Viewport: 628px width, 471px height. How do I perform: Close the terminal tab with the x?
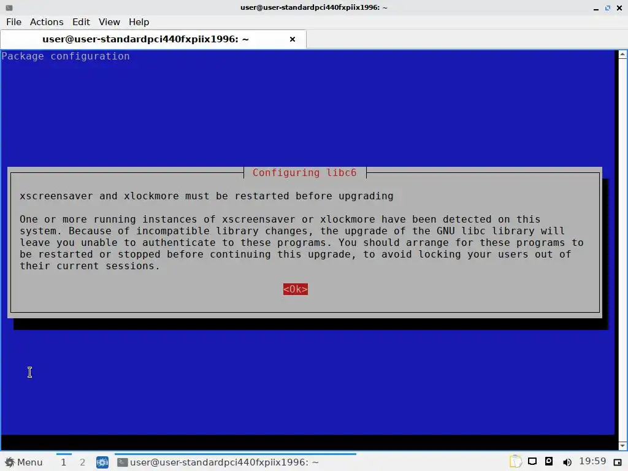pyautogui.click(x=293, y=39)
